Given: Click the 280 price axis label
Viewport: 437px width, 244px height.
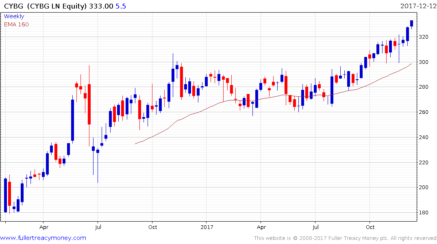Looking at the screenshot, I should point(424,87).
